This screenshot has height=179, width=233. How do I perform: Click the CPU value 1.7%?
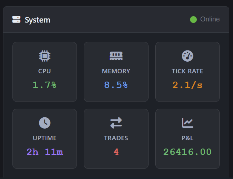(x=44, y=85)
